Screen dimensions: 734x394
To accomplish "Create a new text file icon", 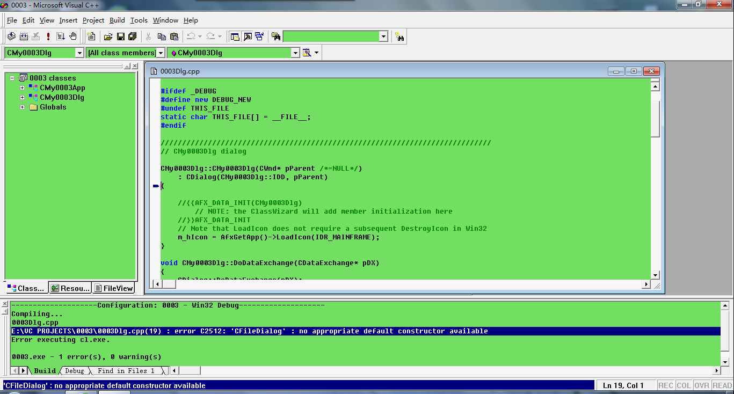I will click(91, 37).
